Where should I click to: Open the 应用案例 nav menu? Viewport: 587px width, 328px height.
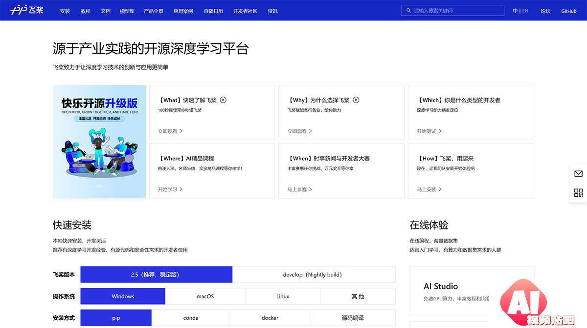183,11
